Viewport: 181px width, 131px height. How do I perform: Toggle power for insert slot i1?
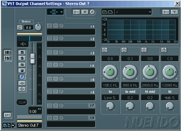[x=50, y=26]
